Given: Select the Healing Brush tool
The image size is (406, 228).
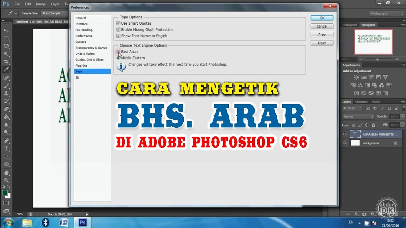Looking at the screenshot, I should (x=6, y=78).
